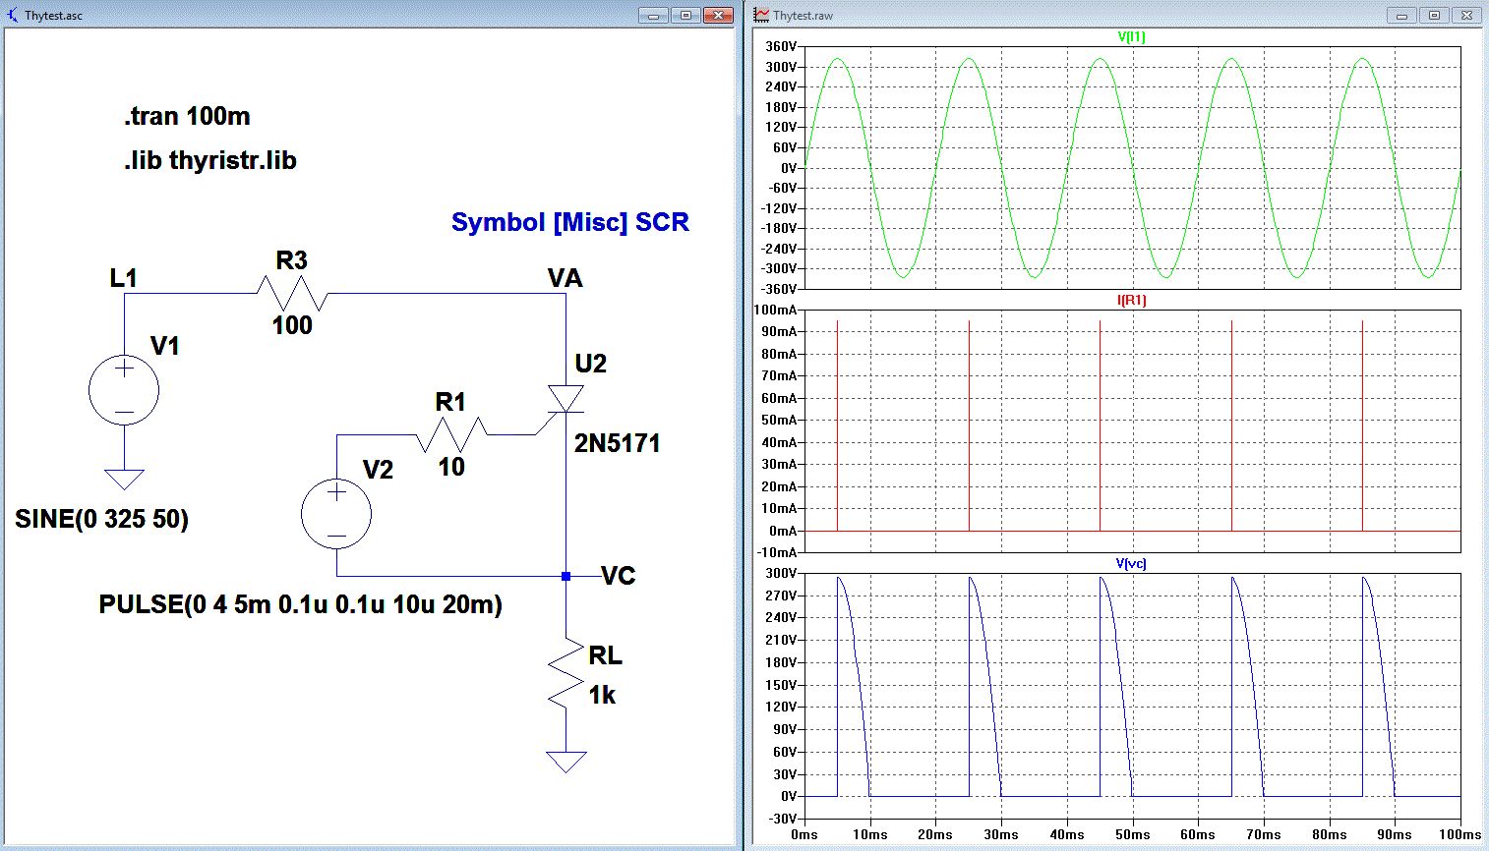Select the I(R1) trace label
The image size is (1489, 851).
click(x=1131, y=301)
